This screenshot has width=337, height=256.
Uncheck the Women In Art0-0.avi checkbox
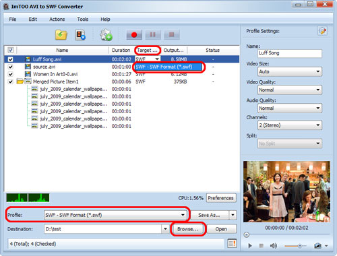point(11,74)
